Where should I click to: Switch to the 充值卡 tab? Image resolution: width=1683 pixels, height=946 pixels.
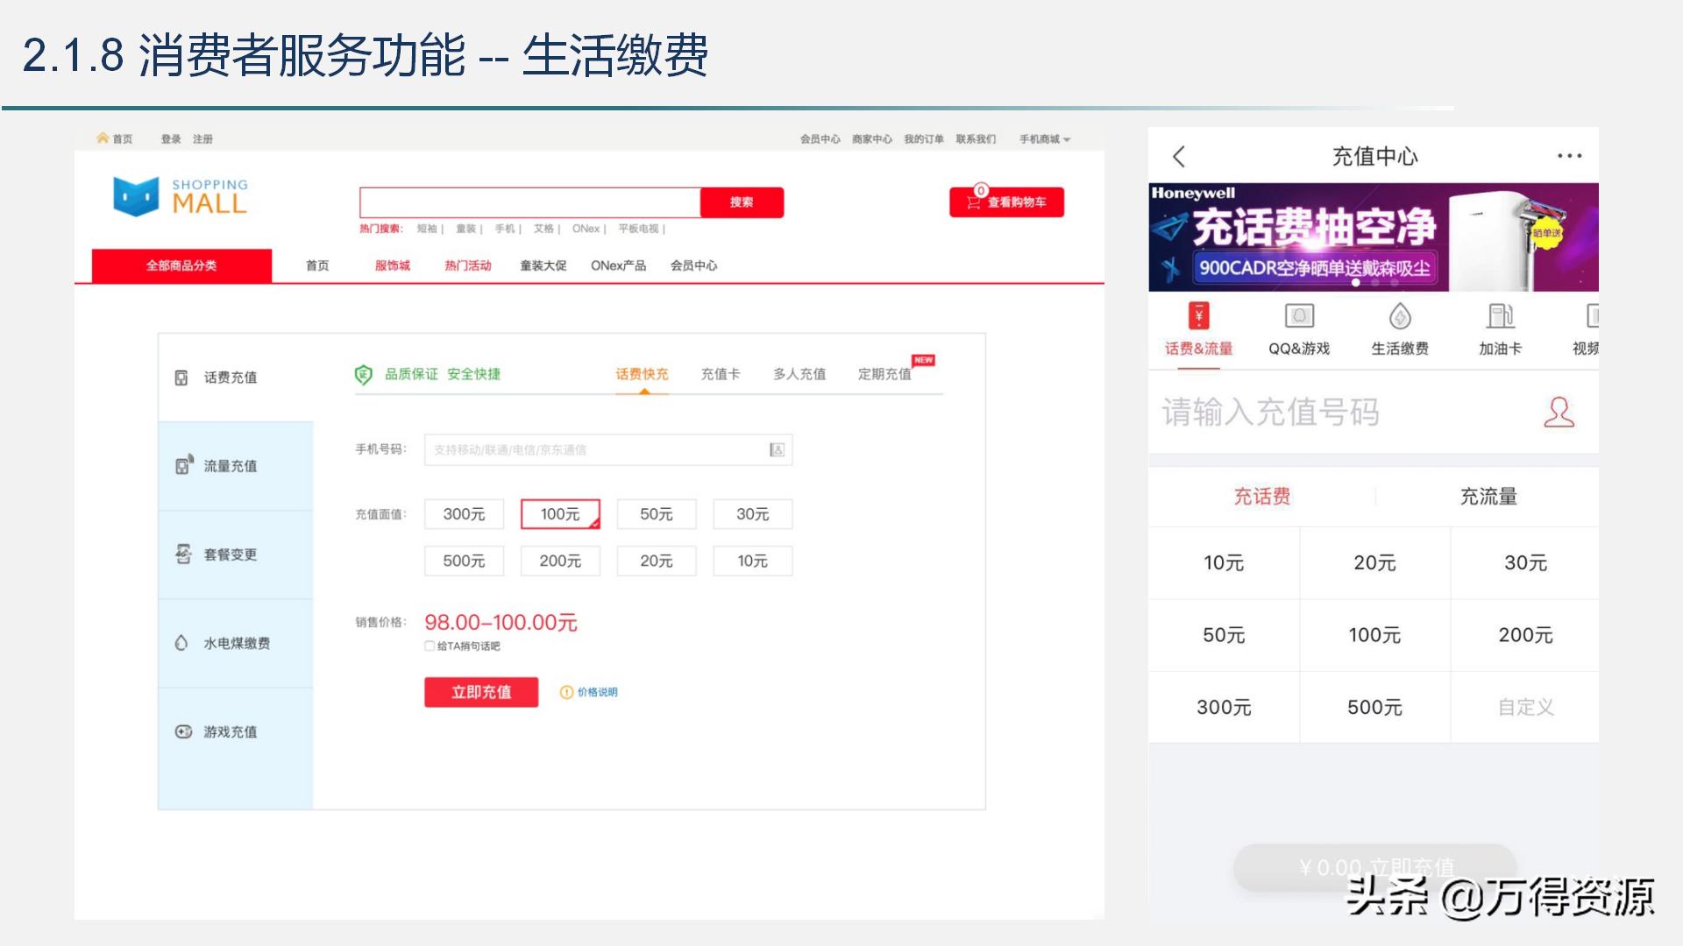721,374
